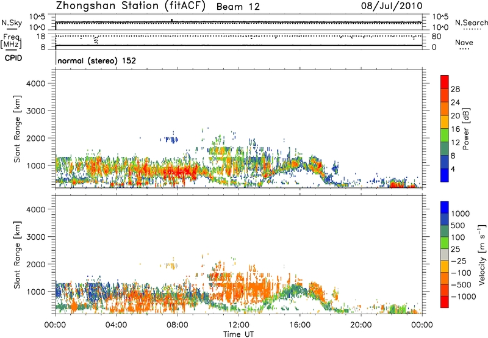Click the date 08/Jul/2010

click(392, 6)
